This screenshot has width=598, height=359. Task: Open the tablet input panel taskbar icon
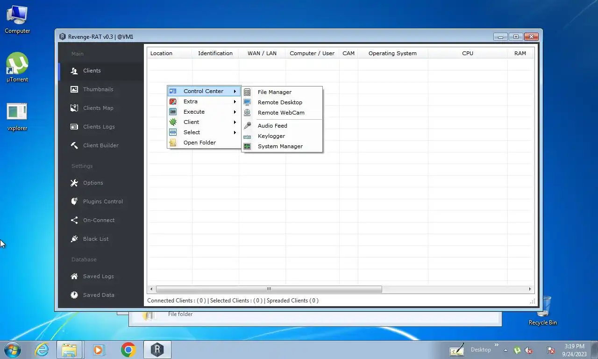pyautogui.click(x=457, y=350)
